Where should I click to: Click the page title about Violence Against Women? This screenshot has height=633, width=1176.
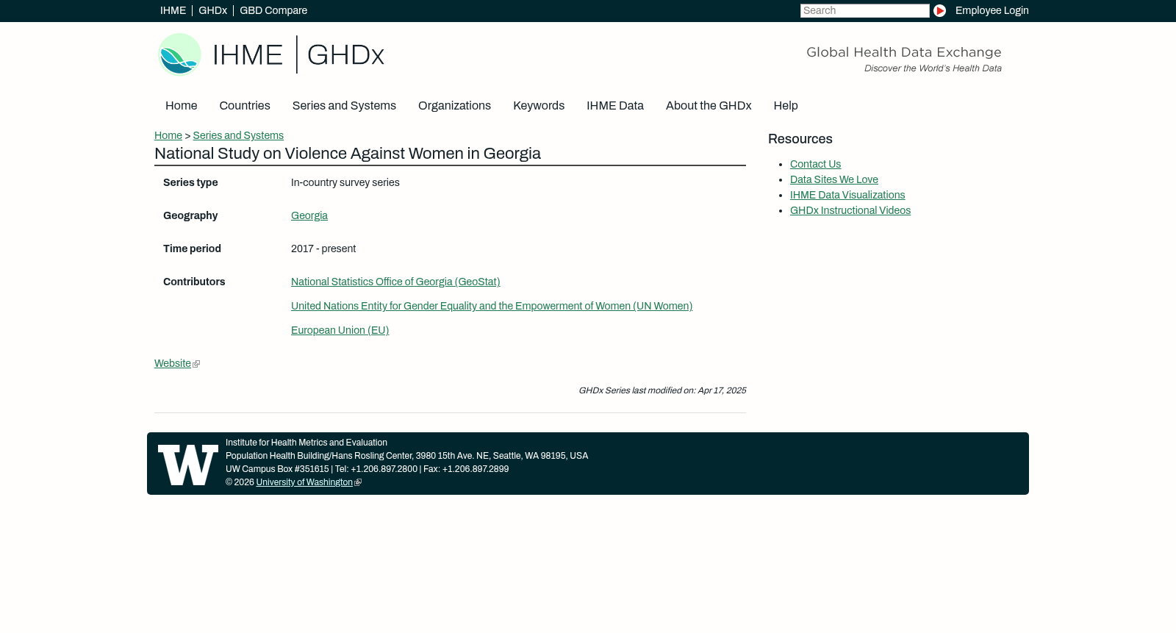(x=348, y=154)
